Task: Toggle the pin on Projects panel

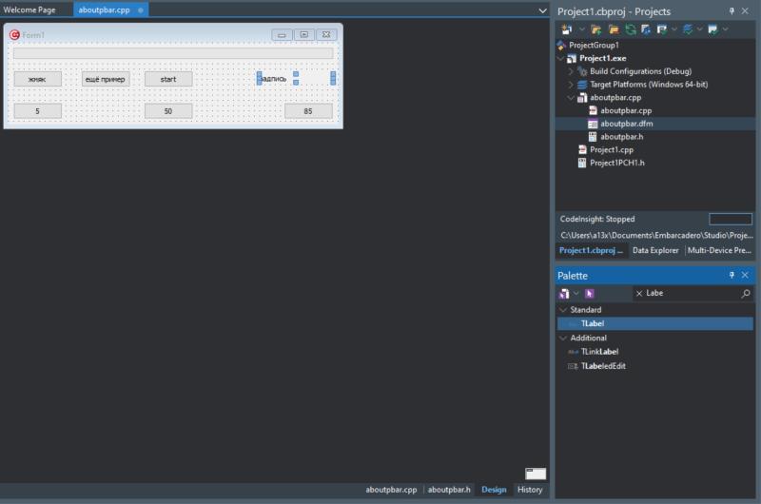Action: point(732,11)
